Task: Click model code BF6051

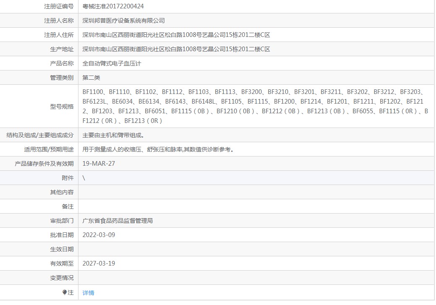Action: click(155, 111)
